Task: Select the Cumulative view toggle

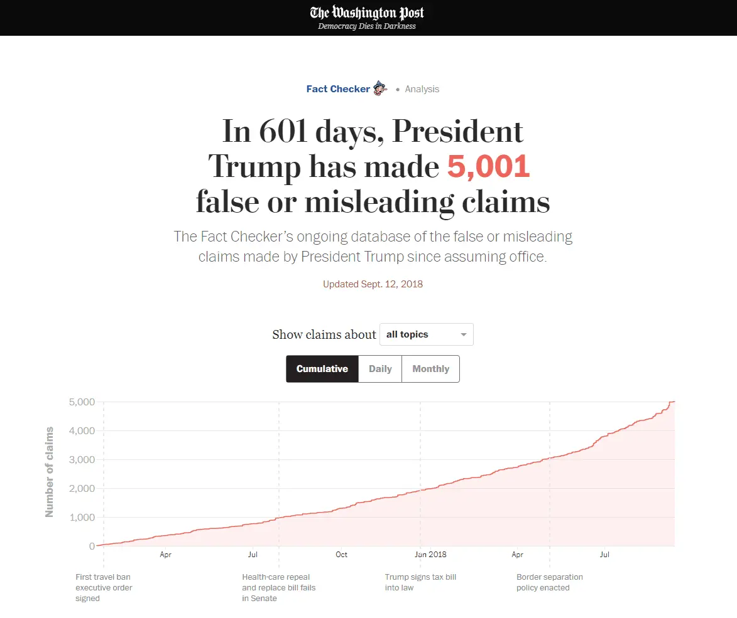Action: pos(322,369)
